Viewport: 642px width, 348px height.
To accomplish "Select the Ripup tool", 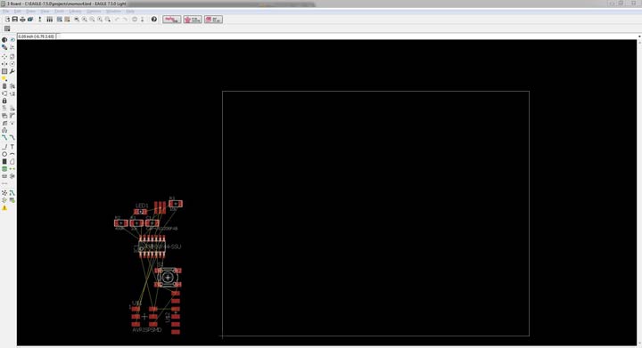I will 12,138.
